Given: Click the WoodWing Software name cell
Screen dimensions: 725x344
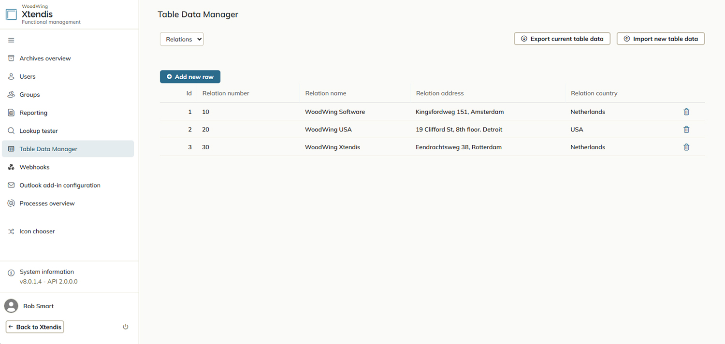Looking at the screenshot, I should pyautogui.click(x=335, y=112).
